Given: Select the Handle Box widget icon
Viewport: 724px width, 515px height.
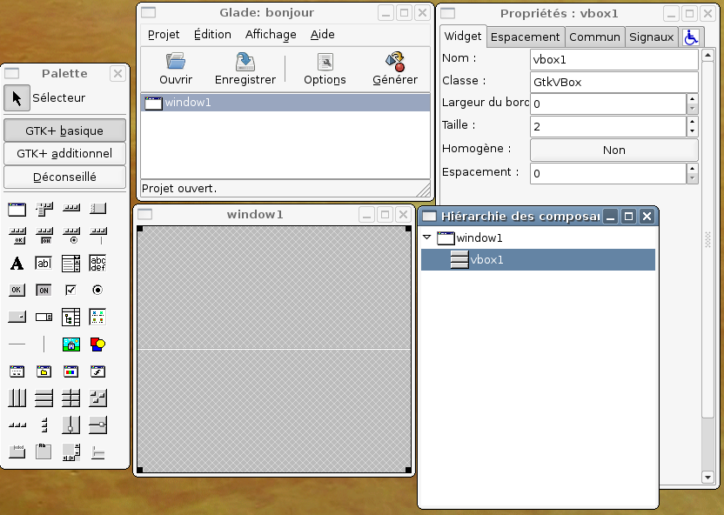Looking at the screenshot, I should coord(97,209).
